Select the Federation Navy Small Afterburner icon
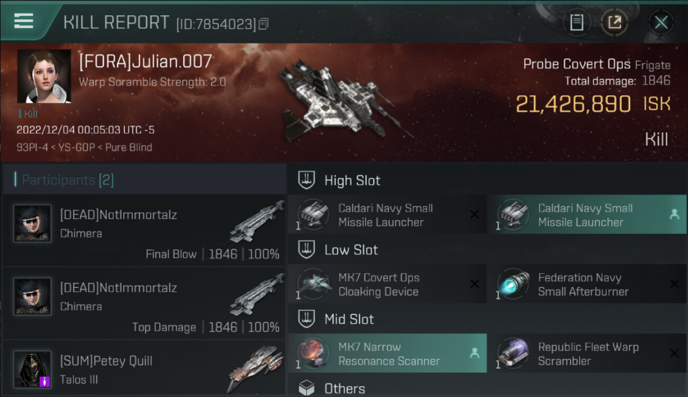 pyautogui.click(x=513, y=284)
